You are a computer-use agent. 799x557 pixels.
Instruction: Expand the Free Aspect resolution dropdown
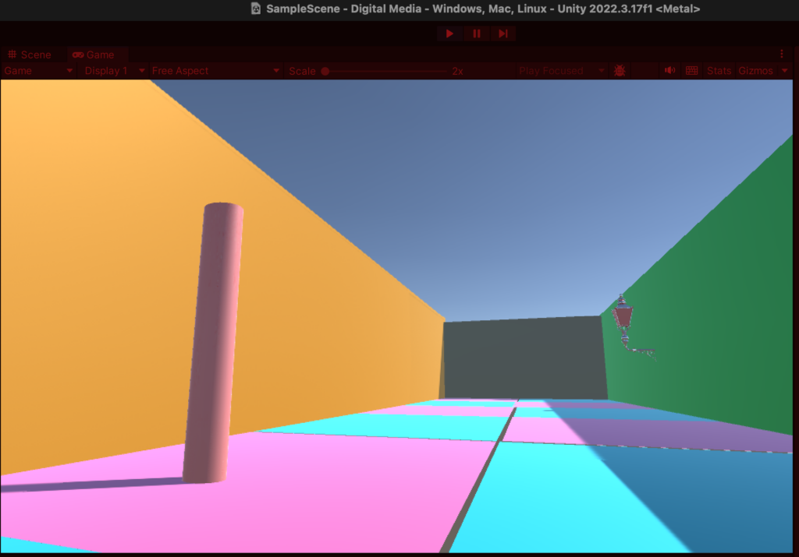(x=215, y=71)
